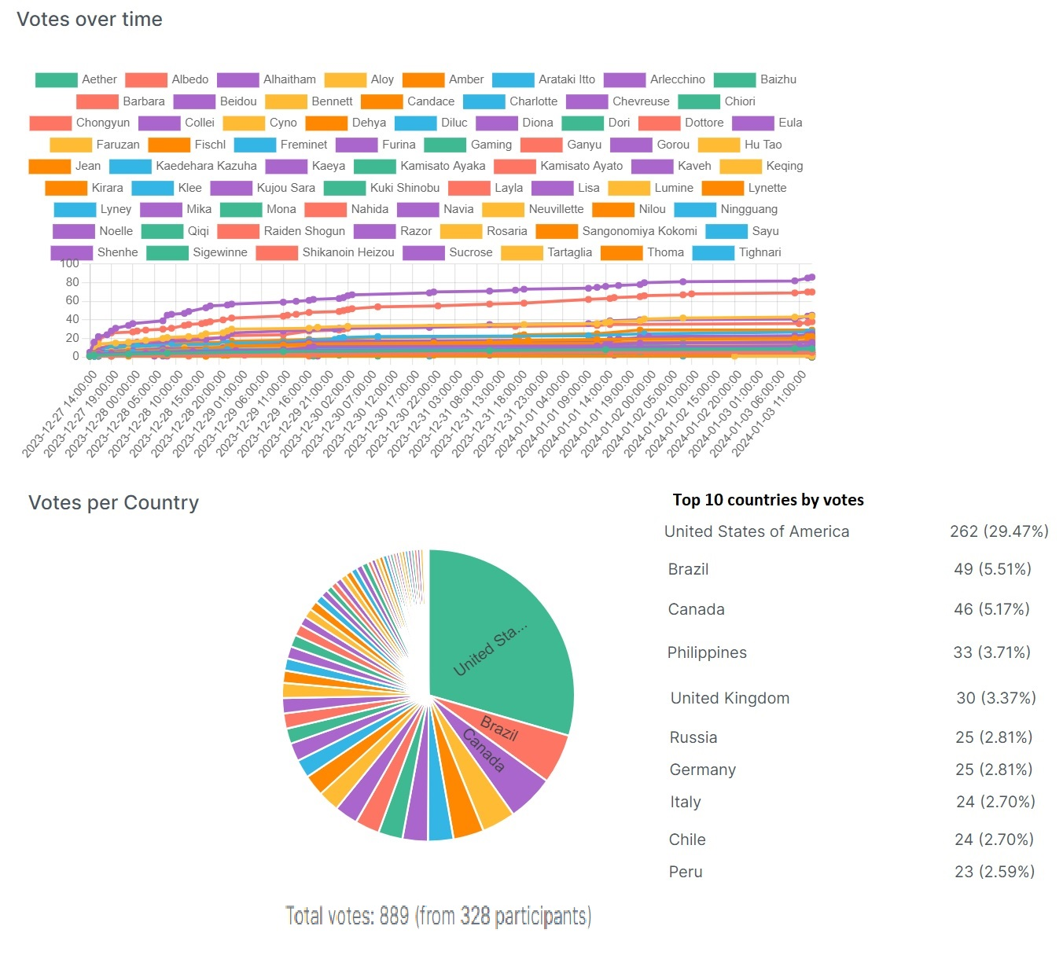Click the Furina legend label
The image size is (1063, 970).
399,145
